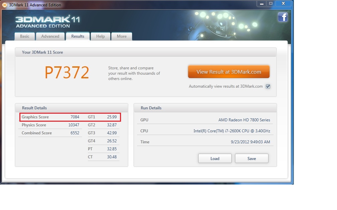
Task: Open the Help tab
Action: point(100,36)
